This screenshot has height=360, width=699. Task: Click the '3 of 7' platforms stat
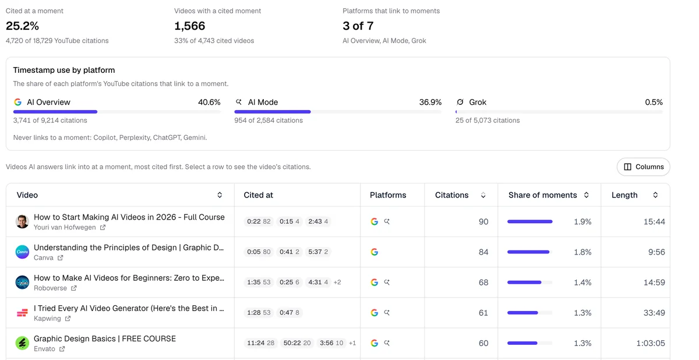click(x=358, y=26)
